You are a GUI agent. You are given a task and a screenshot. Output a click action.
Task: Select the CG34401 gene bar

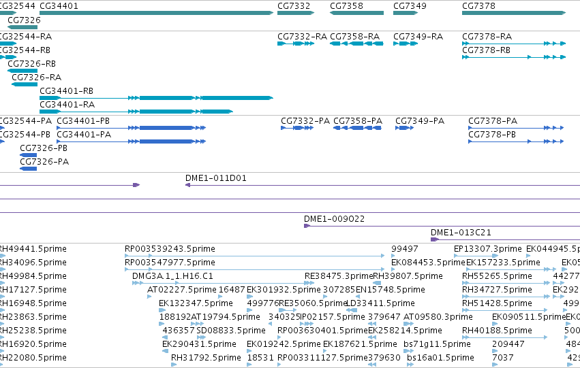(x=156, y=13)
